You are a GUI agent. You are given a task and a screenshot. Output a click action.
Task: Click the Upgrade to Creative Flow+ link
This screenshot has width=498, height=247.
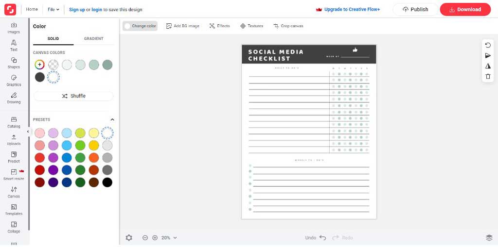(x=348, y=9)
